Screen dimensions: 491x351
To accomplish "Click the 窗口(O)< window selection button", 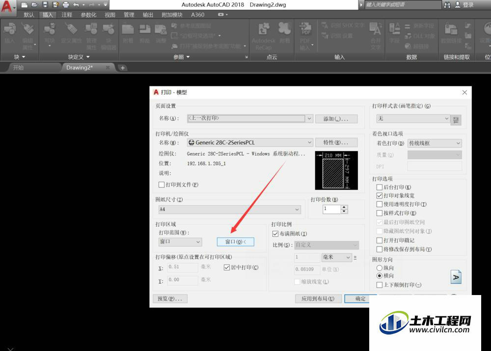I will point(236,242).
